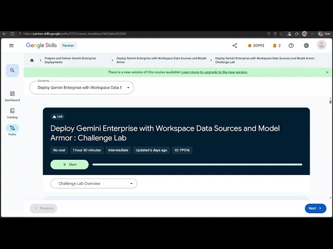Click the '1 hour 30 minutes' chip

(87, 150)
